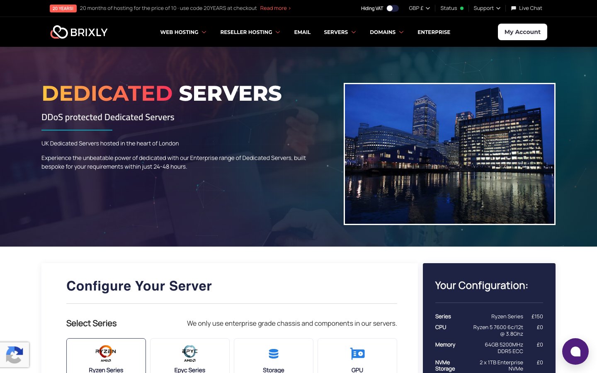Click the 'Select Series' label
The width and height of the screenshot is (597, 373).
[x=91, y=323]
